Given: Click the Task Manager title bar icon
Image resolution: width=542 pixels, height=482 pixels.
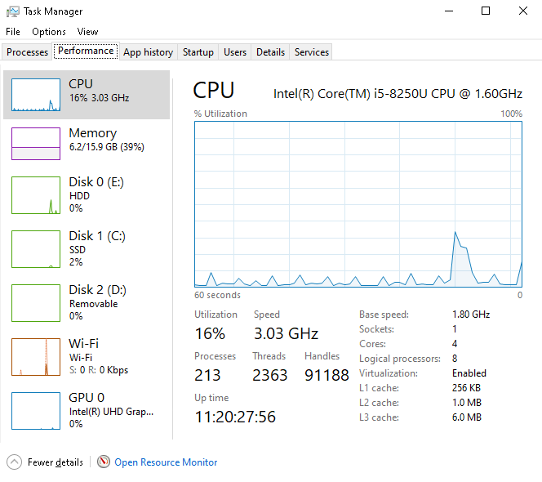Looking at the screenshot, I should point(13,11).
